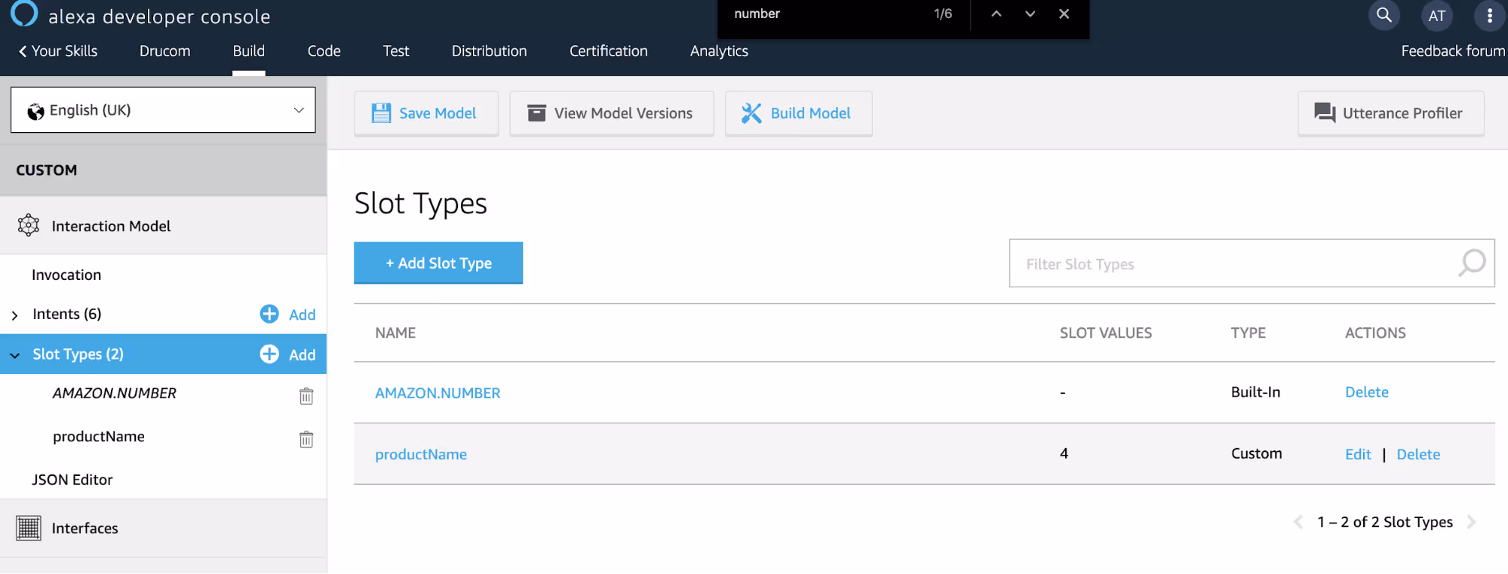
Task: Open the Analytics tab
Action: [720, 51]
